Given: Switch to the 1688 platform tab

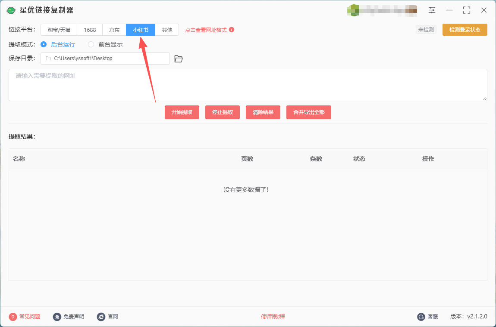Looking at the screenshot, I should coord(90,30).
